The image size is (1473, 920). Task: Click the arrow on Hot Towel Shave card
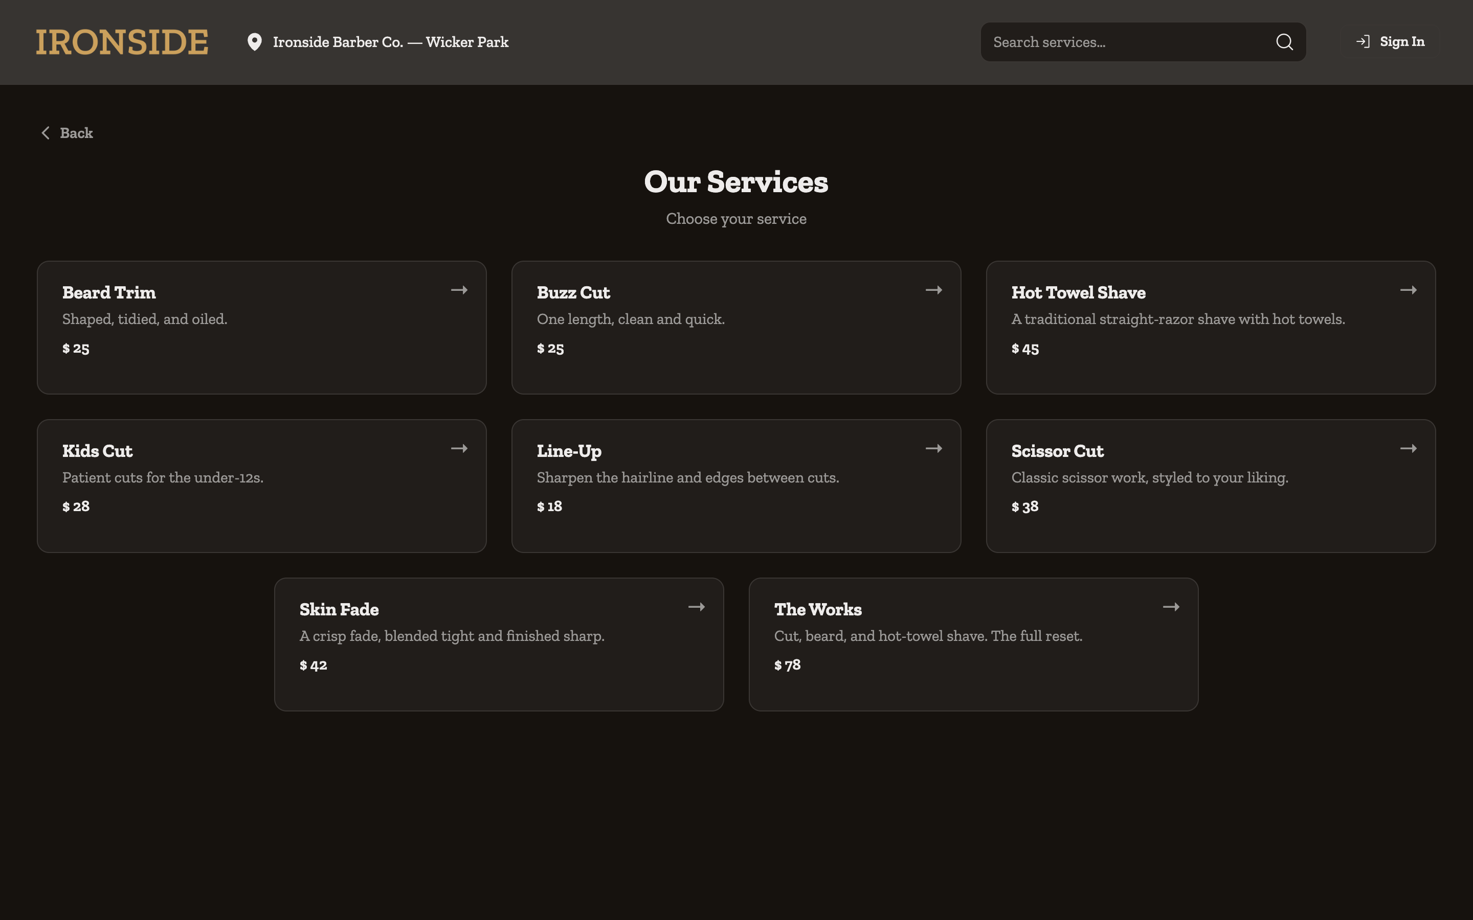(1408, 290)
